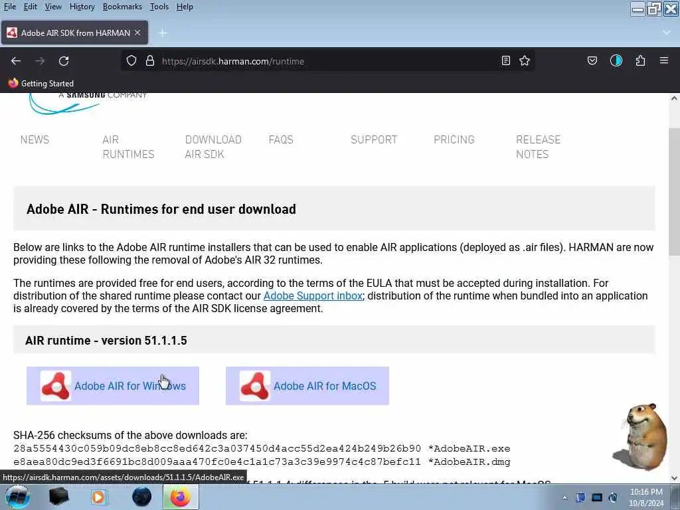680x510 pixels.
Task: Open the Getting Started bookmark
Action: coord(41,83)
